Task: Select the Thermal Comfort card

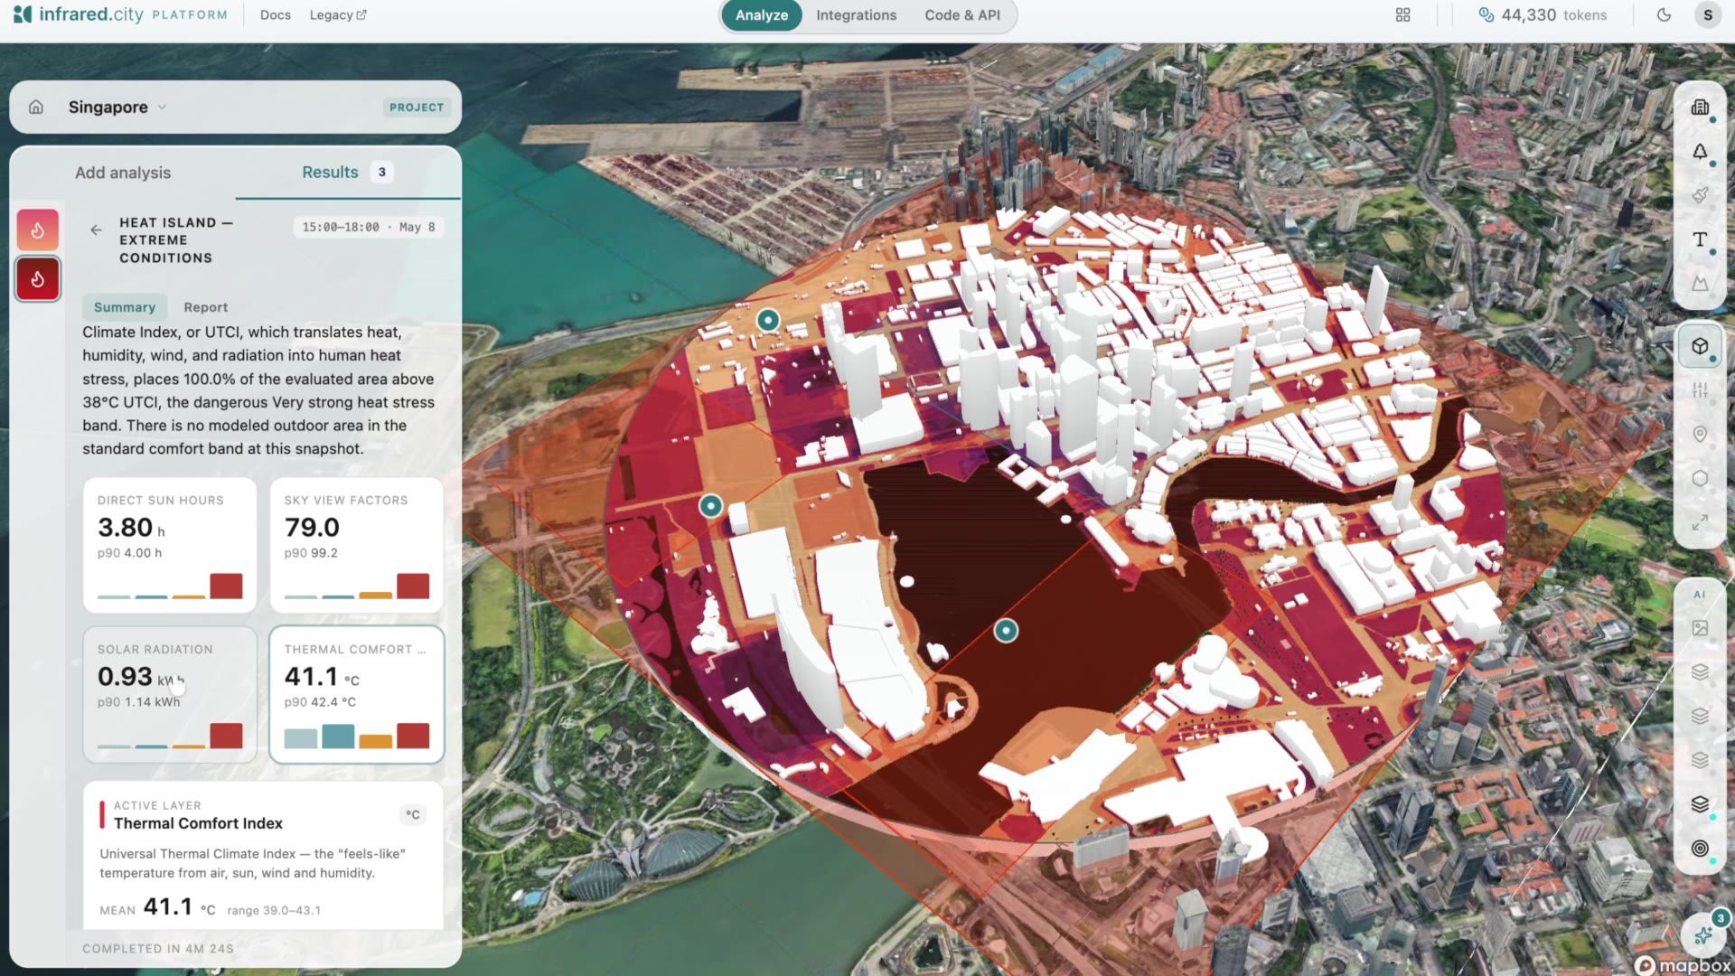Action: 356,694
